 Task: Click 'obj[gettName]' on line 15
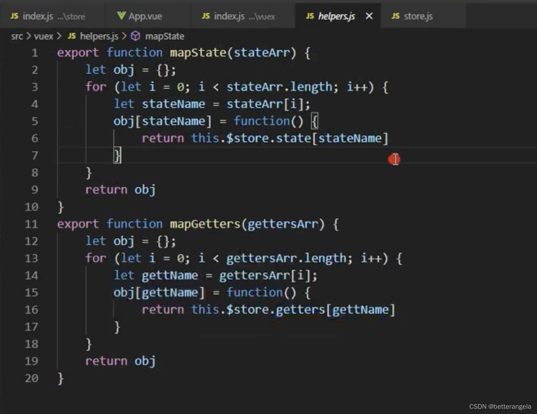pyautogui.click(x=159, y=292)
